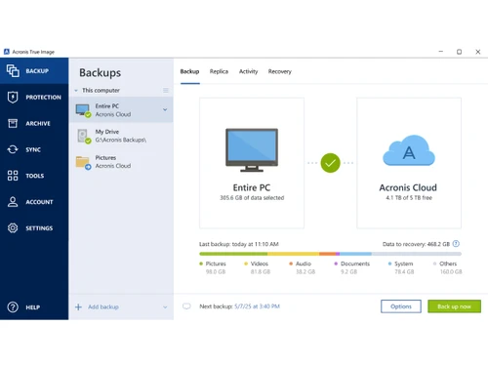Select the Pictures Acronis Cloud backup row
The width and height of the screenshot is (488, 366).
121,162
